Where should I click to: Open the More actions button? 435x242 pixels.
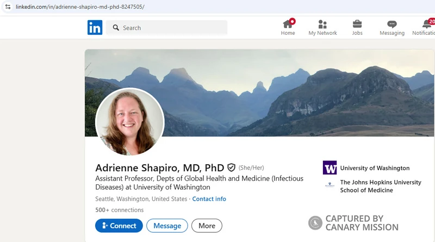click(207, 226)
